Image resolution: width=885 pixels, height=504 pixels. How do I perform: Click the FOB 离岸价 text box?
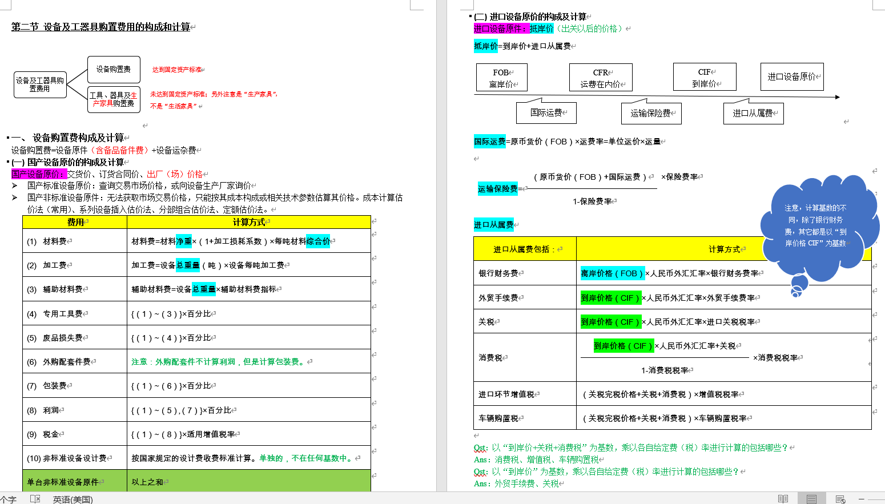point(502,78)
